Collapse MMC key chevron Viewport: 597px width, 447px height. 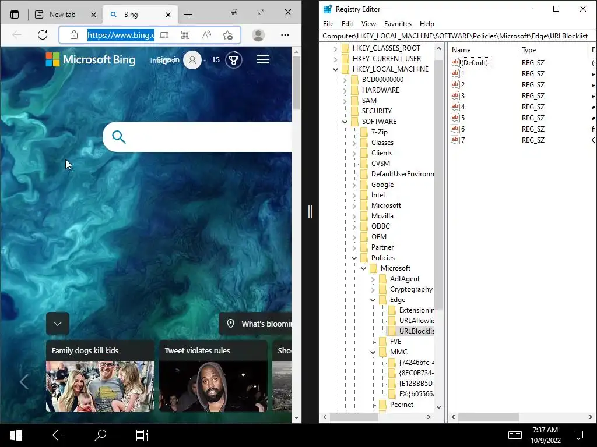[x=373, y=352]
